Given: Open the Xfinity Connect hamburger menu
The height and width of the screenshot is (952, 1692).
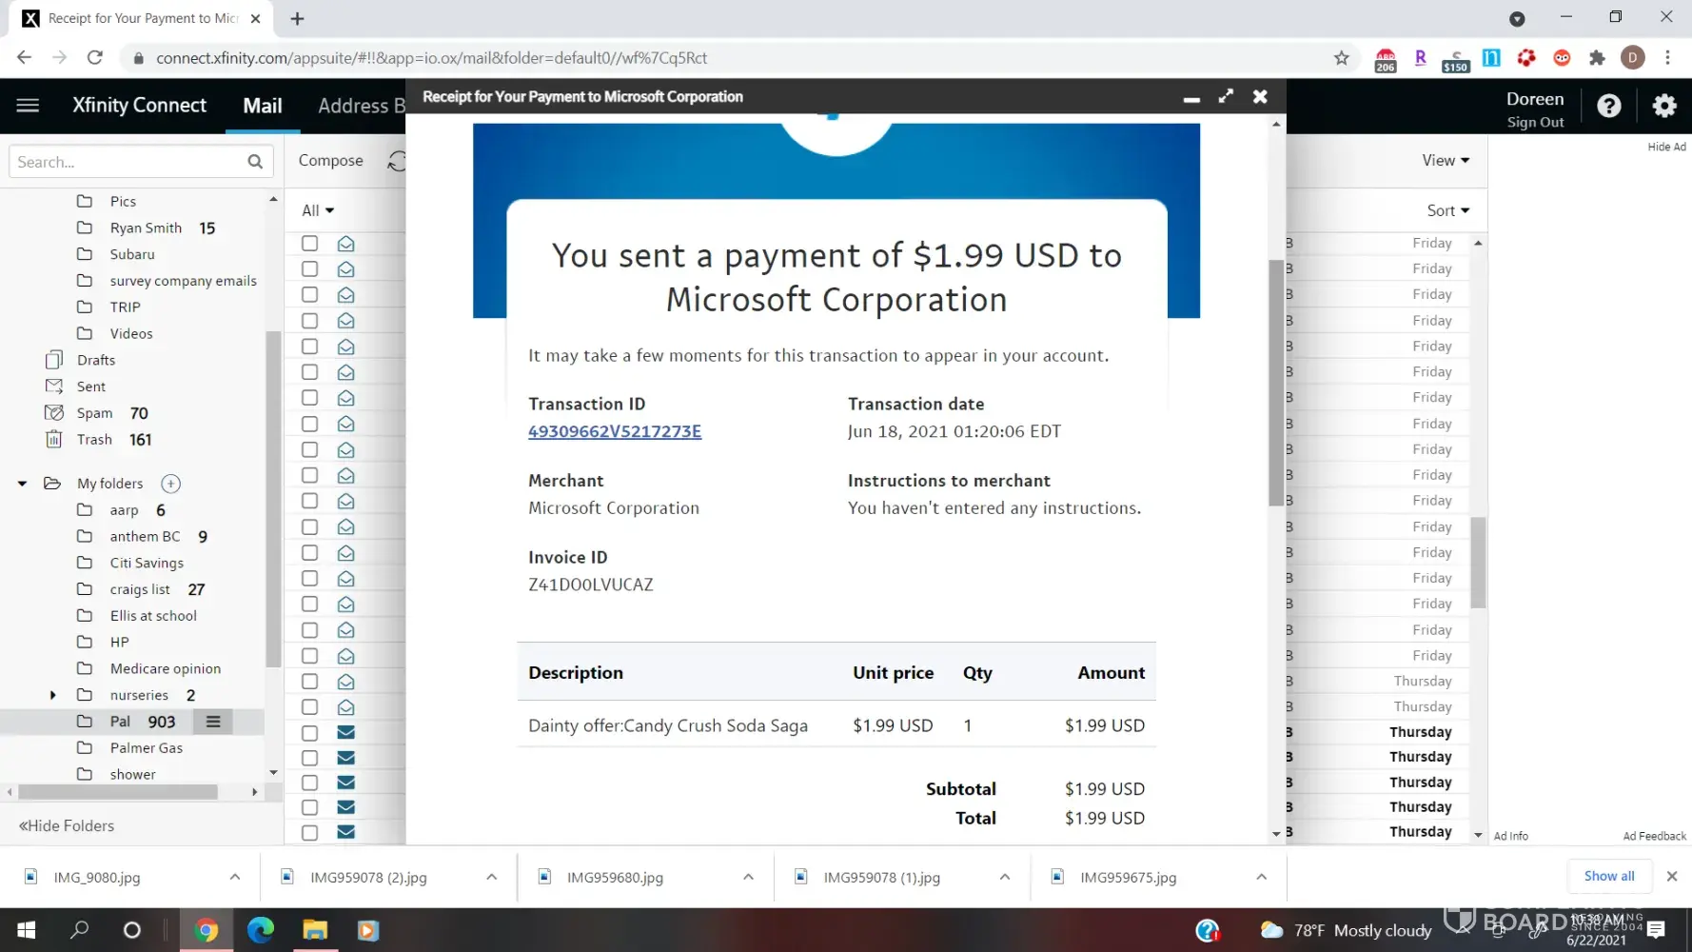Looking at the screenshot, I should coord(28,105).
